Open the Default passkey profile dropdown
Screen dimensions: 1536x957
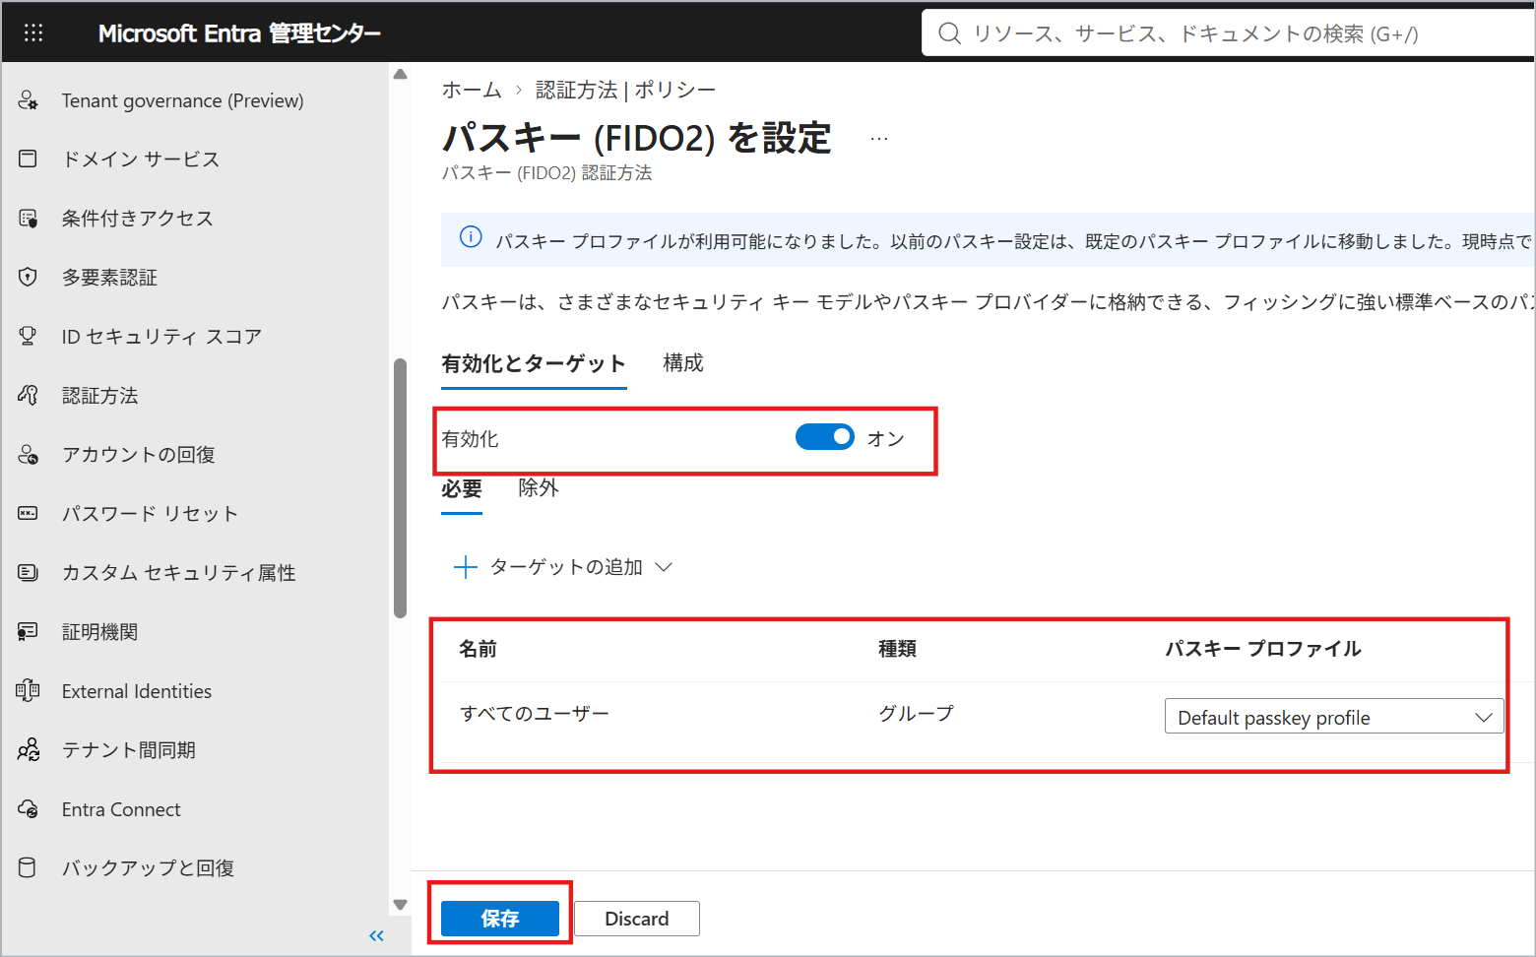[x=1334, y=717]
